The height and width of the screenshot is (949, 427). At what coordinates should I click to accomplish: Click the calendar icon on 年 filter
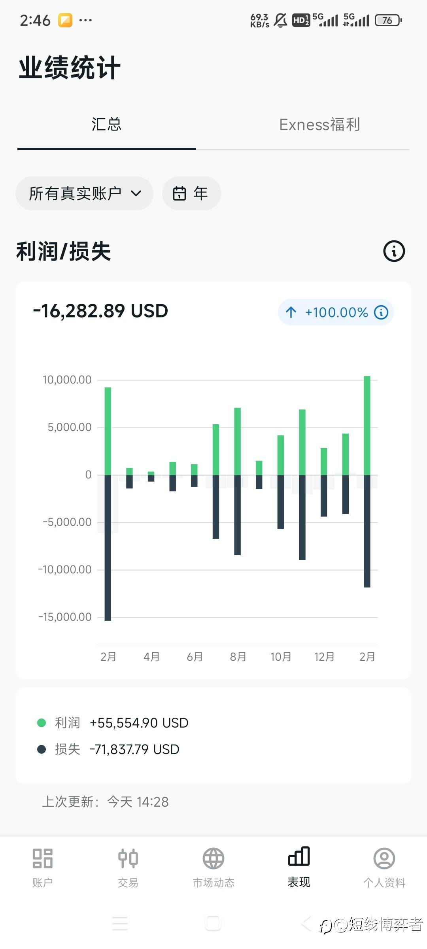(x=179, y=193)
